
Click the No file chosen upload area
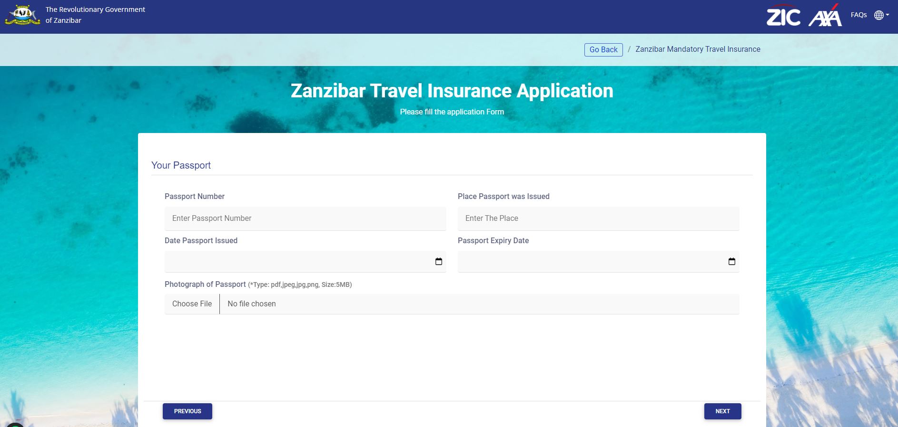point(479,304)
